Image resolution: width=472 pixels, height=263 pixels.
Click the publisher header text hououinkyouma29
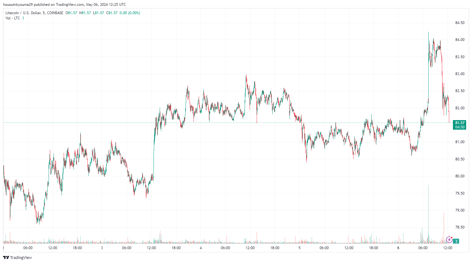click(18, 5)
